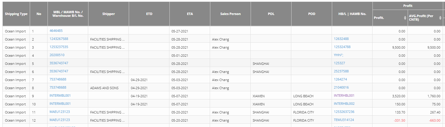Open HBL link 125324788

pos(342,47)
